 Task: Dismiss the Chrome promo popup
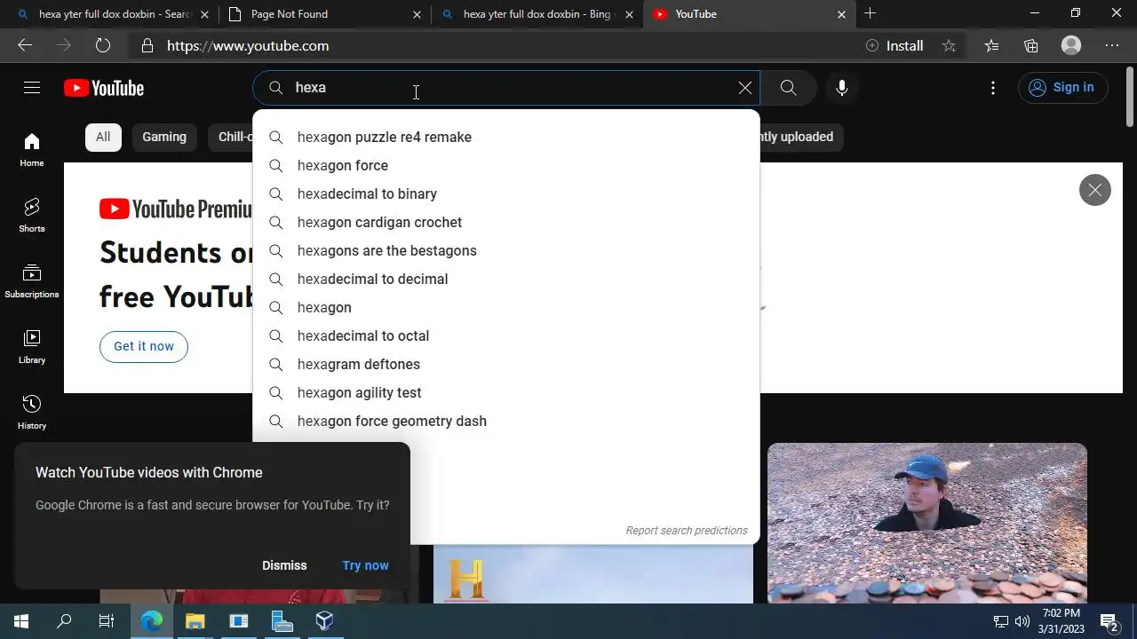click(284, 565)
